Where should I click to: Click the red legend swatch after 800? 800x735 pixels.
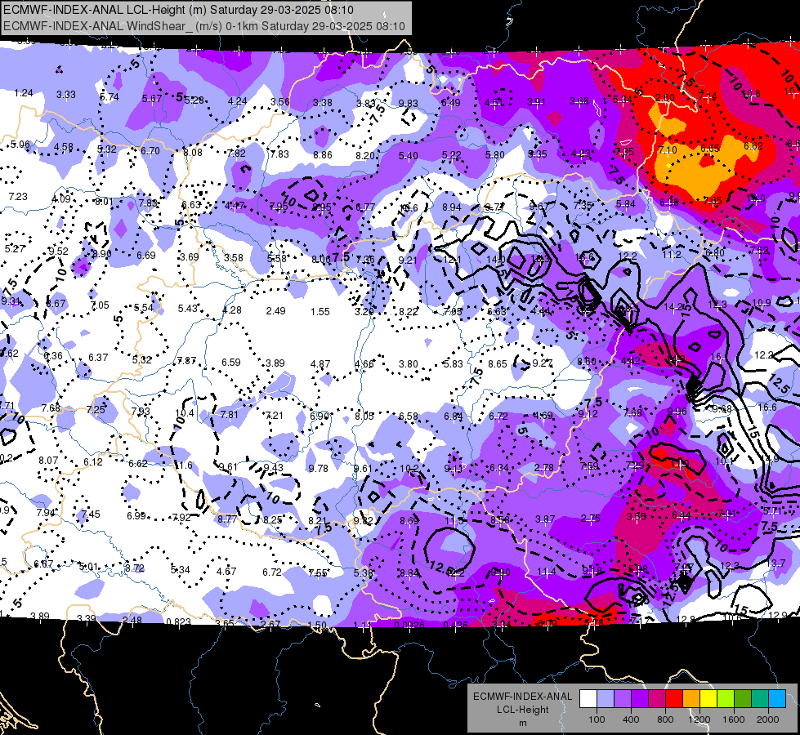[x=674, y=699]
